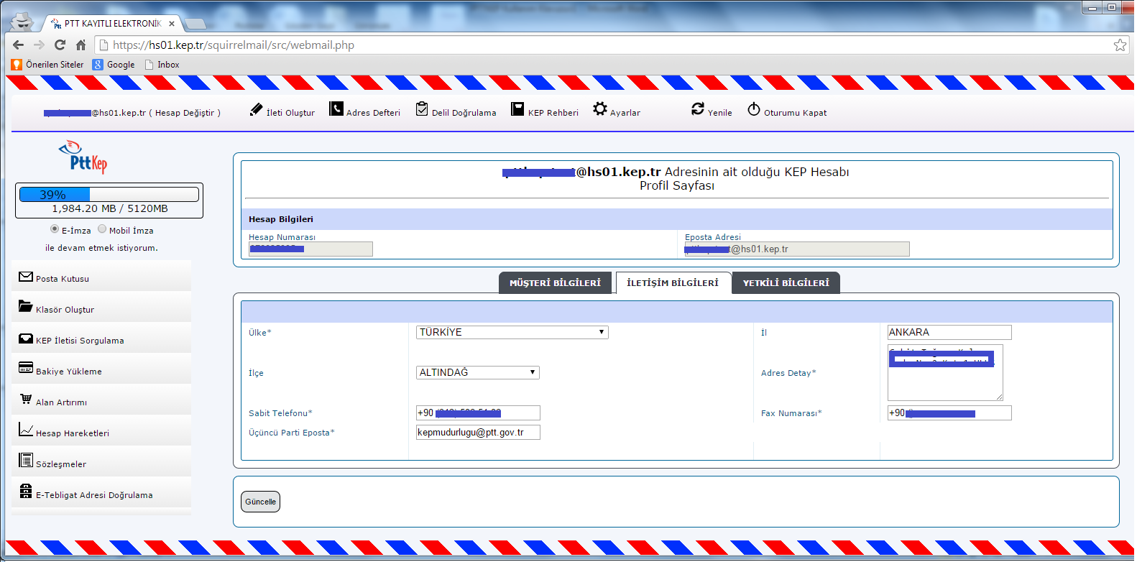This screenshot has width=1137, height=562.
Task: Open a new browser tab
Action: [195, 24]
